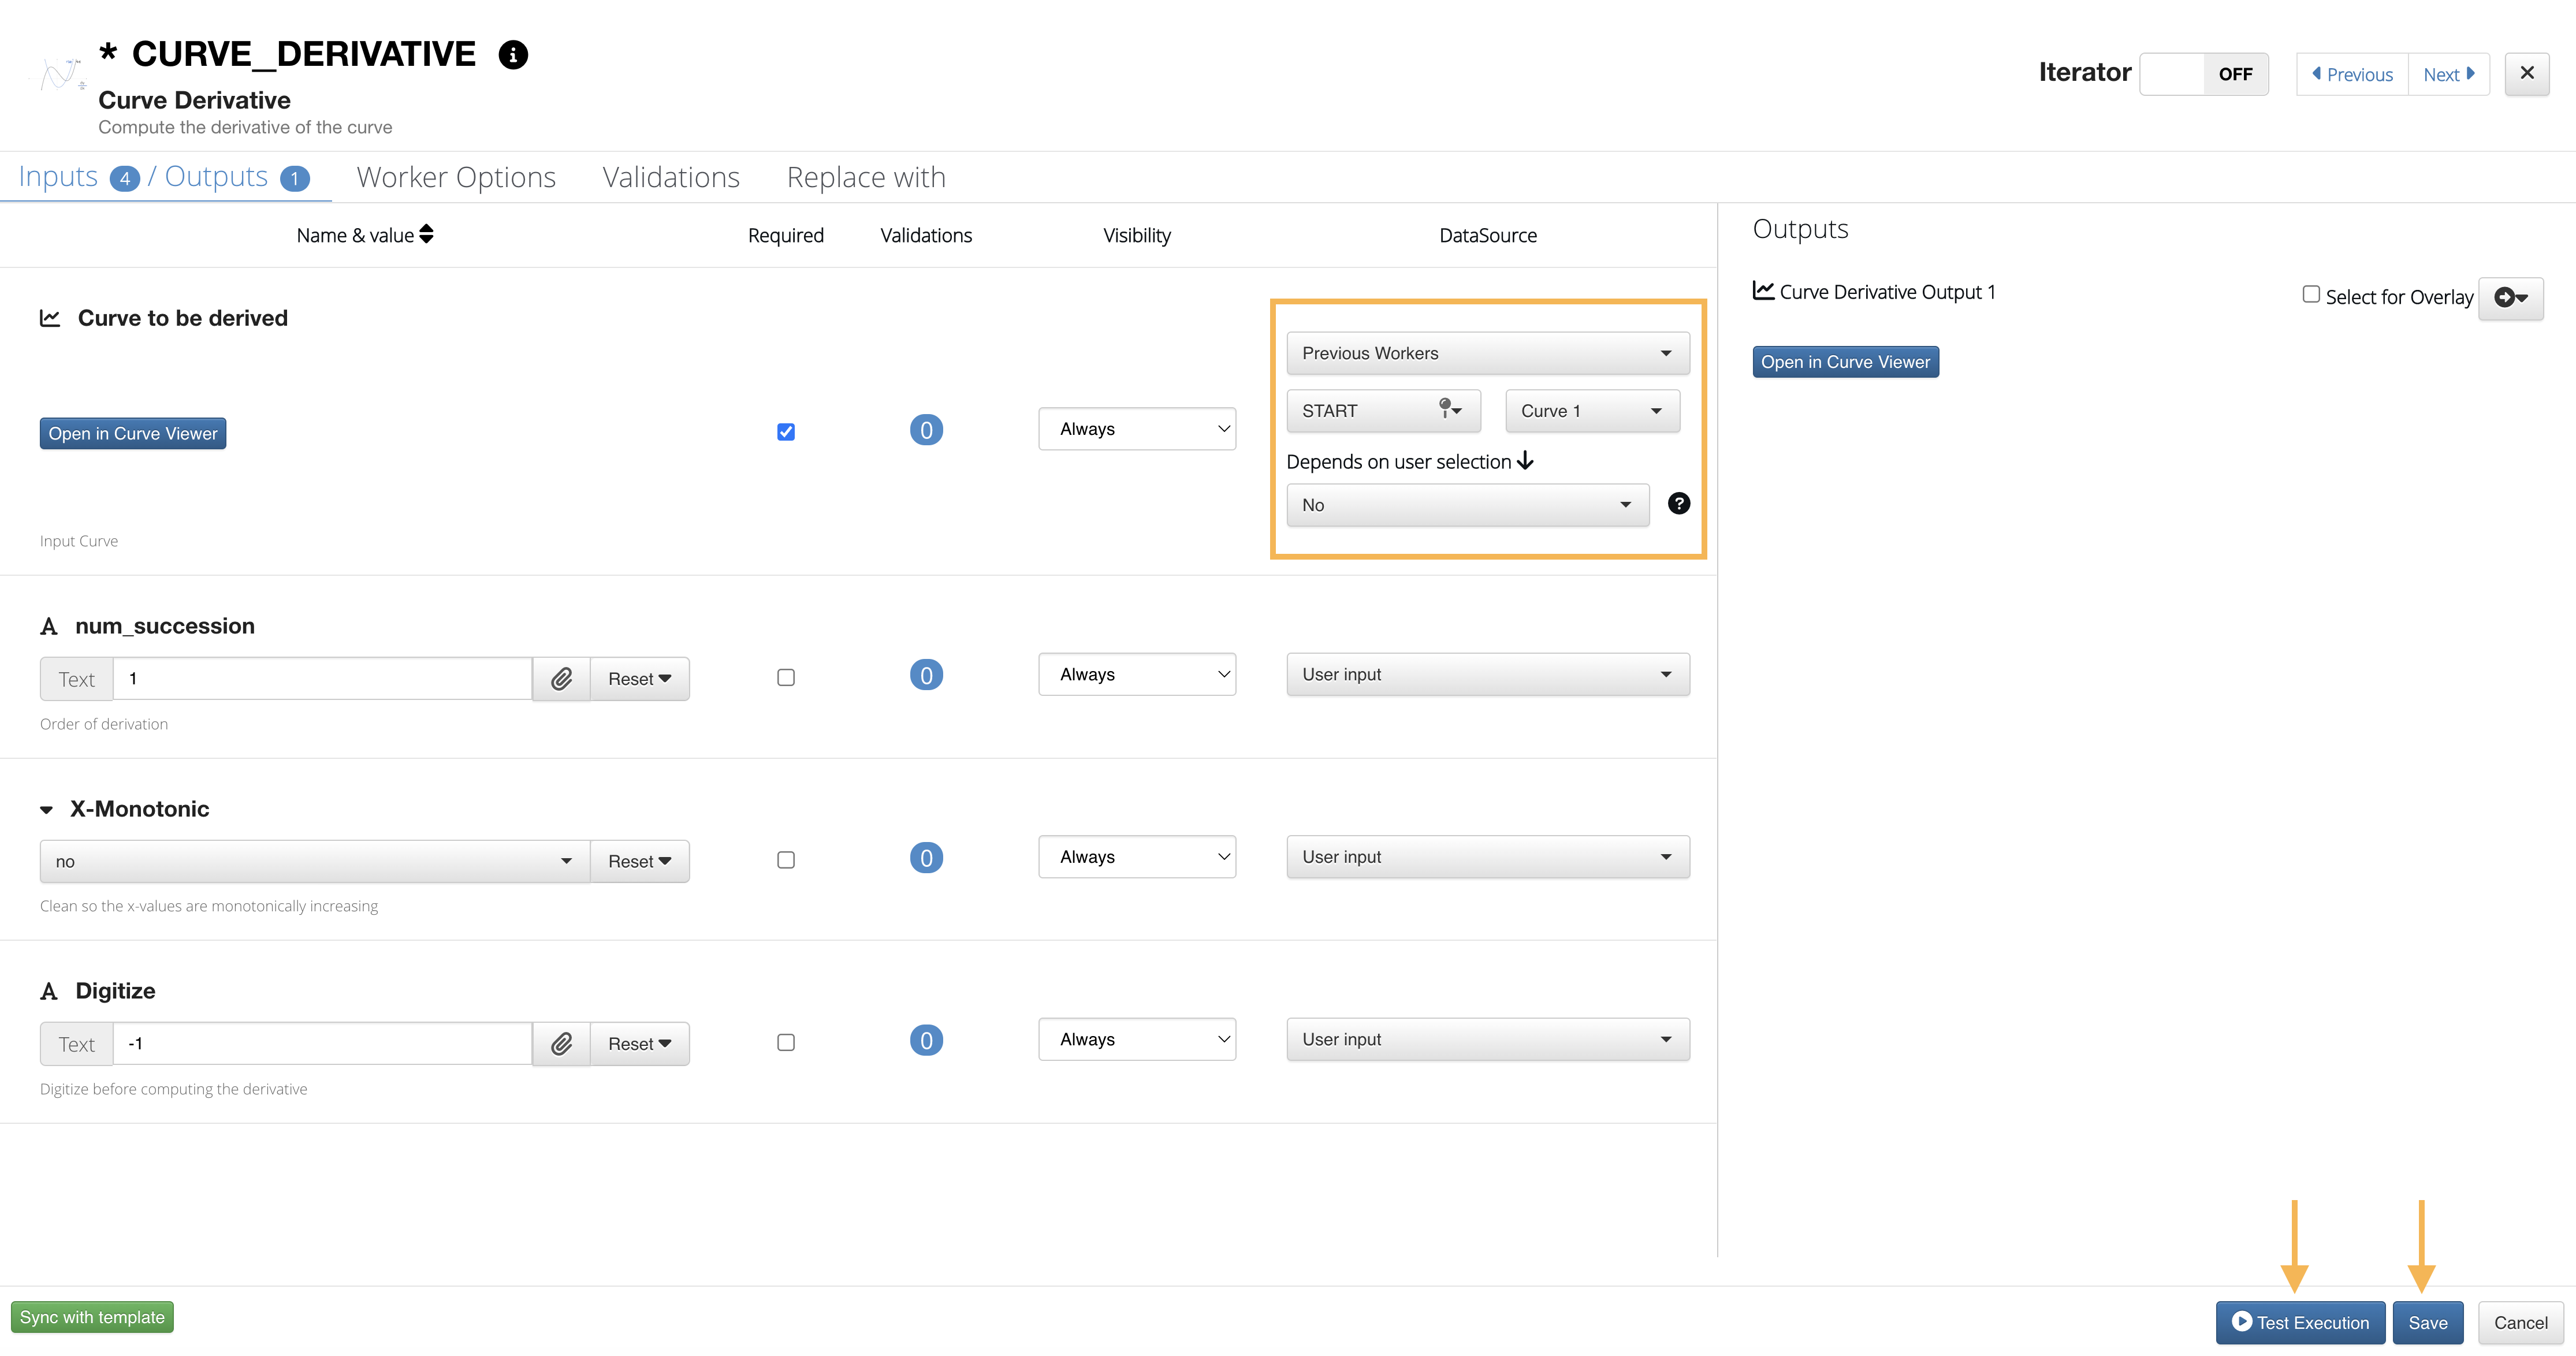The height and width of the screenshot is (1356, 2576).
Task: Click Sync with template button
Action: point(92,1318)
